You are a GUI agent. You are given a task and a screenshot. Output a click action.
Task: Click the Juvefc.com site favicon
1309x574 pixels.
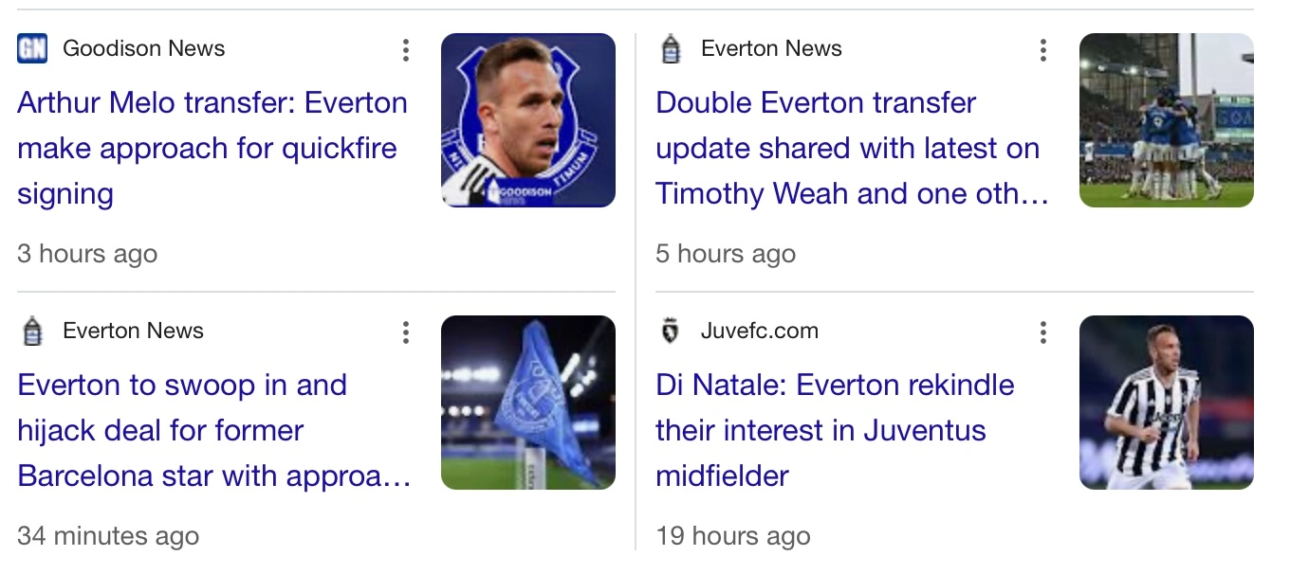[671, 331]
